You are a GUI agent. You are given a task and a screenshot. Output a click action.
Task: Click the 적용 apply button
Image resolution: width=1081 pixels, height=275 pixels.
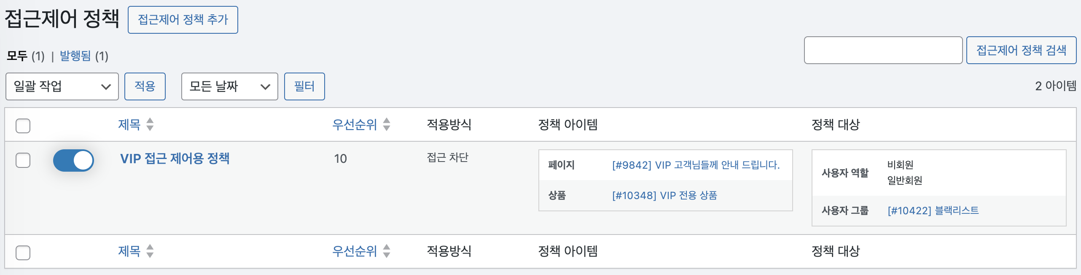pos(145,86)
